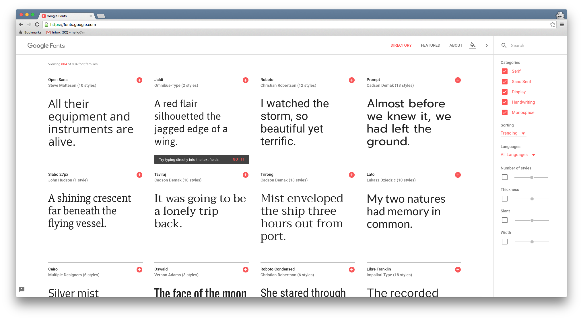This screenshot has width=583, height=320.
Task: Click the search magnifier icon
Action: pos(504,45)
